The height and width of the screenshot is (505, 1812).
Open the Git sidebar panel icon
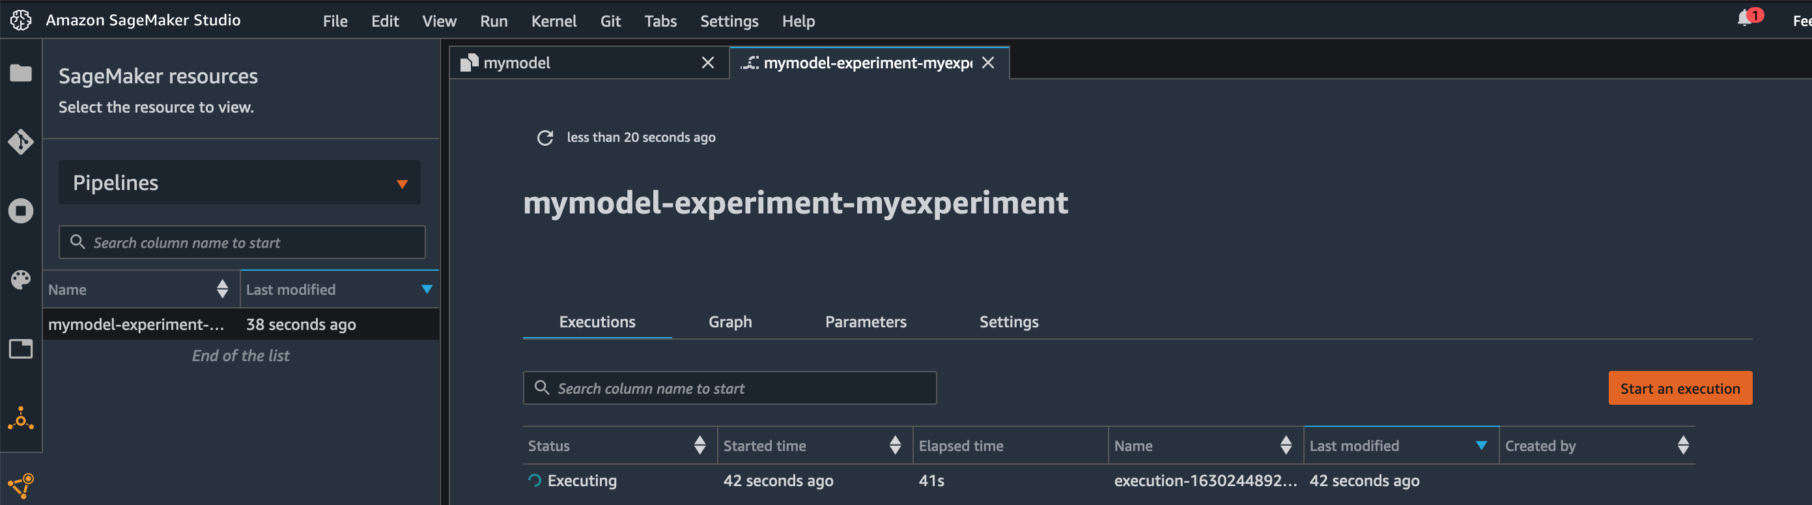point(20,141)
